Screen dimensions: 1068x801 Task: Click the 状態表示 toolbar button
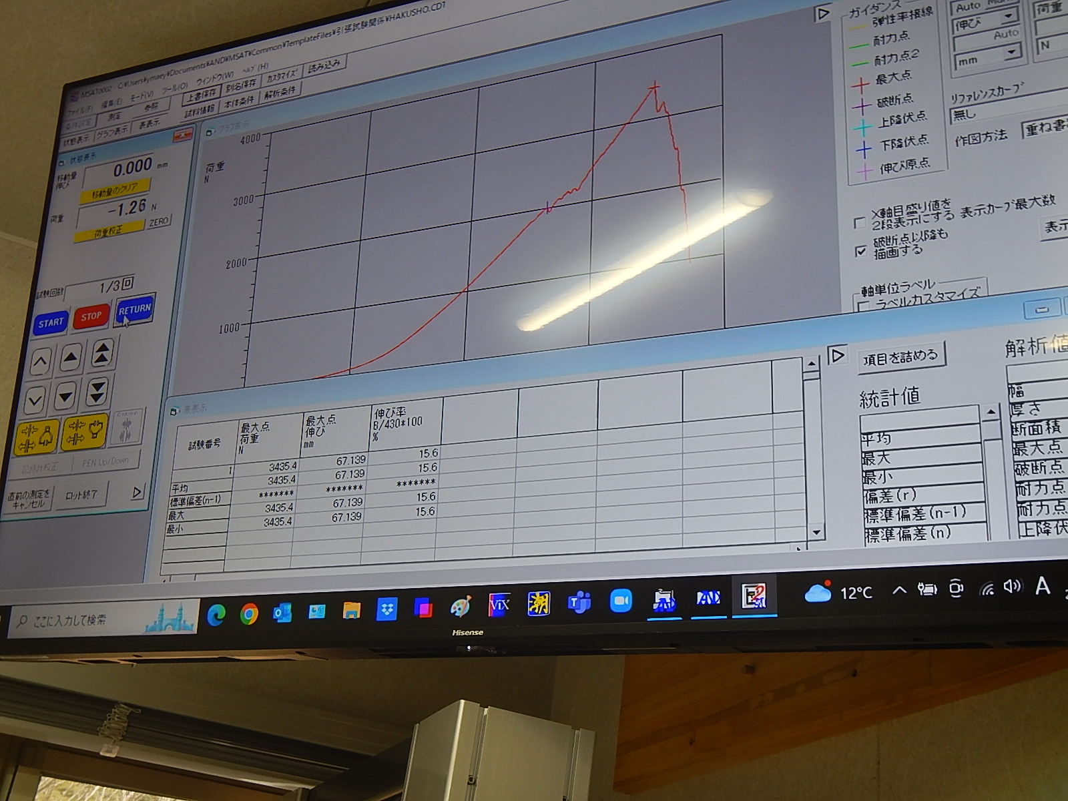[x=77, y=140]
